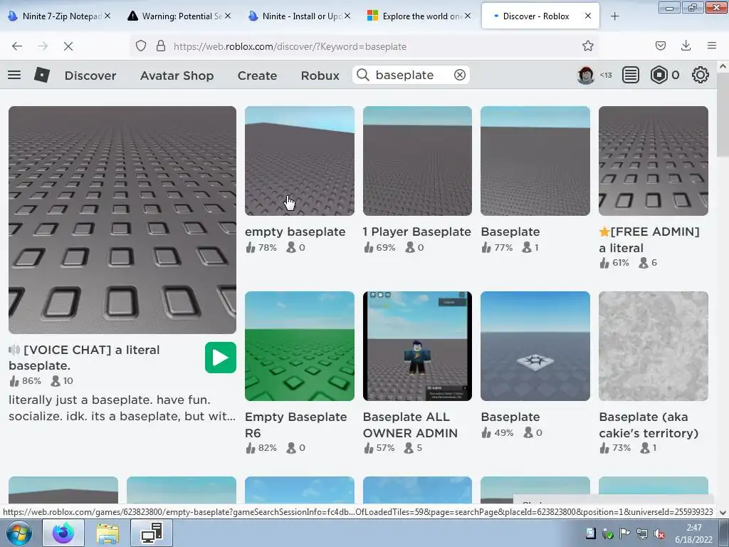729x547 pixels.
Task: Close the Discover - Roblox tab
Action: click(x=587, y=16)
